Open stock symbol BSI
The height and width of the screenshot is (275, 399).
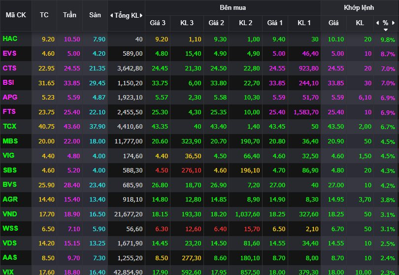[8, 82]
